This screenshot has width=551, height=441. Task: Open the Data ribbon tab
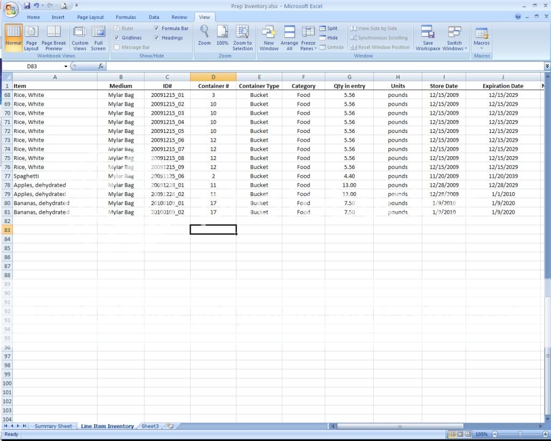pos(154,17)
